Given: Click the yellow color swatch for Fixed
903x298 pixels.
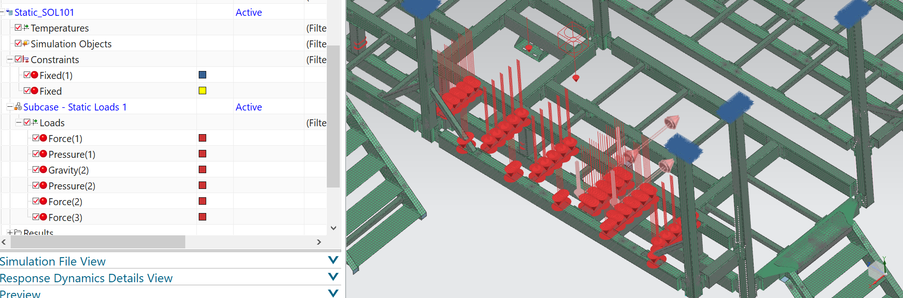Looking at the screenshot, I should pos(202,91).
